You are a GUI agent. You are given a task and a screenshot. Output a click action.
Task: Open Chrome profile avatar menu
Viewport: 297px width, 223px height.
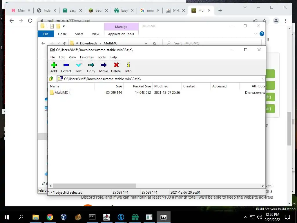click(x=276, y=21)
